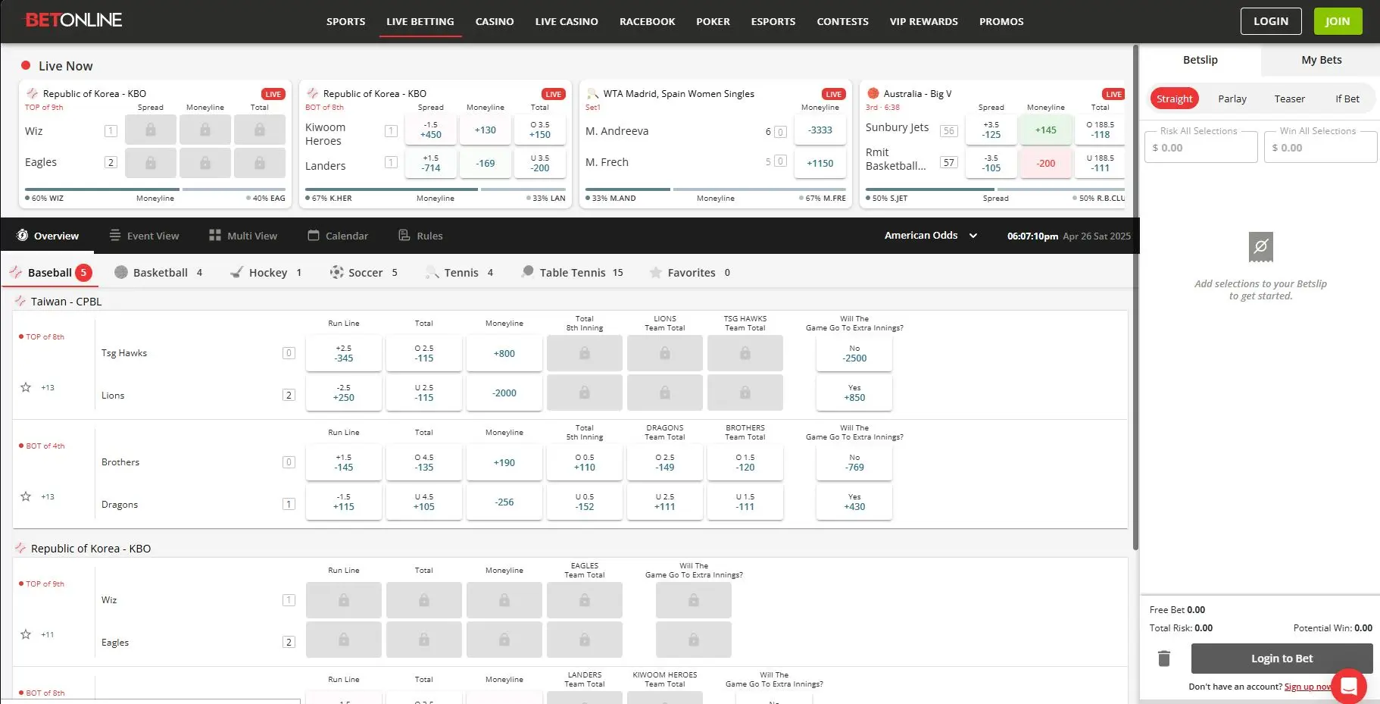This screenshot has width=1380, height=704.
Task: Pick Tsg Hawks moneyline +800
Action: 504,353
